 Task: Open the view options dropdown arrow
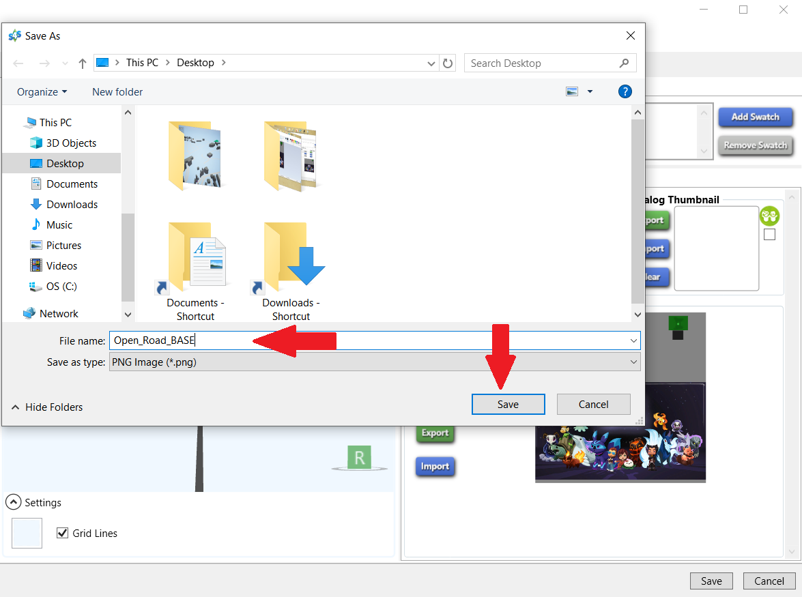[x=590, y=91]
